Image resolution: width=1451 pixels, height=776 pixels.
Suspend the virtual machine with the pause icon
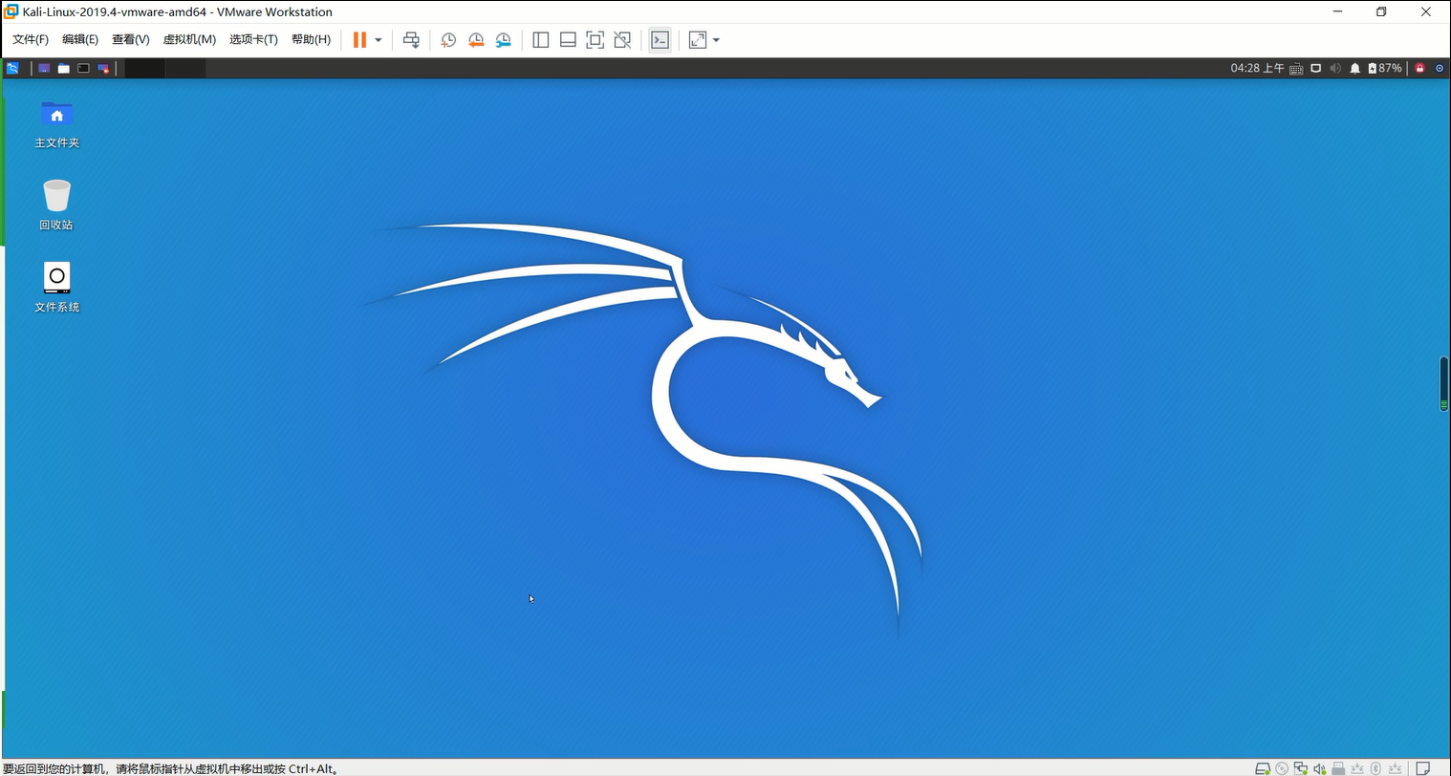pos(360,39)
